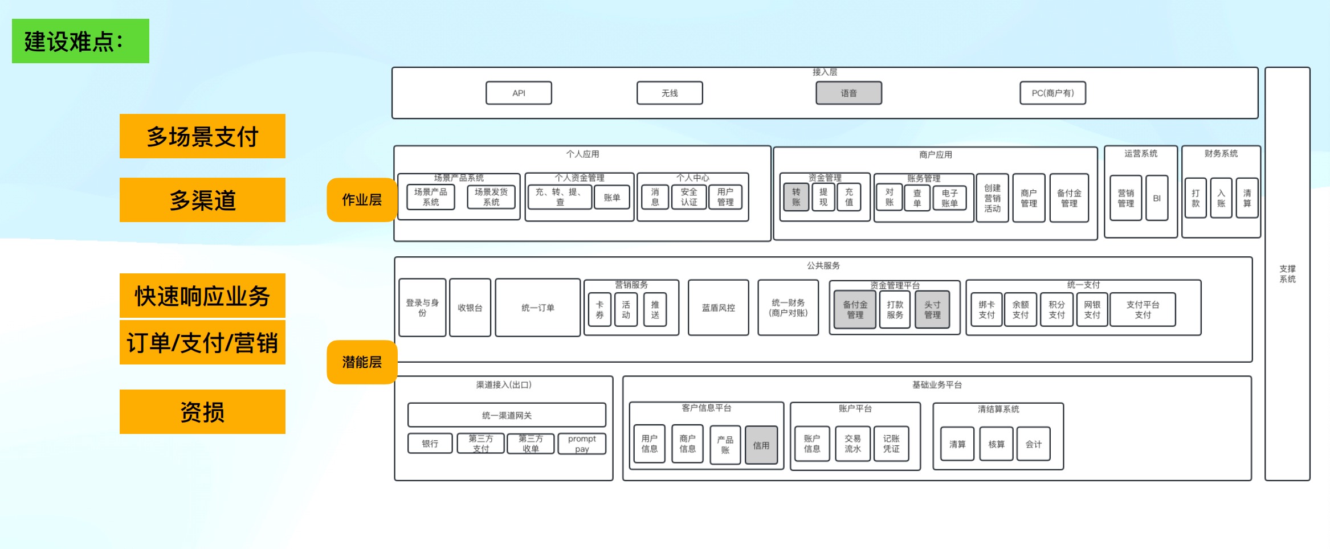Select the 登录与身份 box
This screenshot has width=1330, height=549.
pyautogui.click(x=422, y=308)
